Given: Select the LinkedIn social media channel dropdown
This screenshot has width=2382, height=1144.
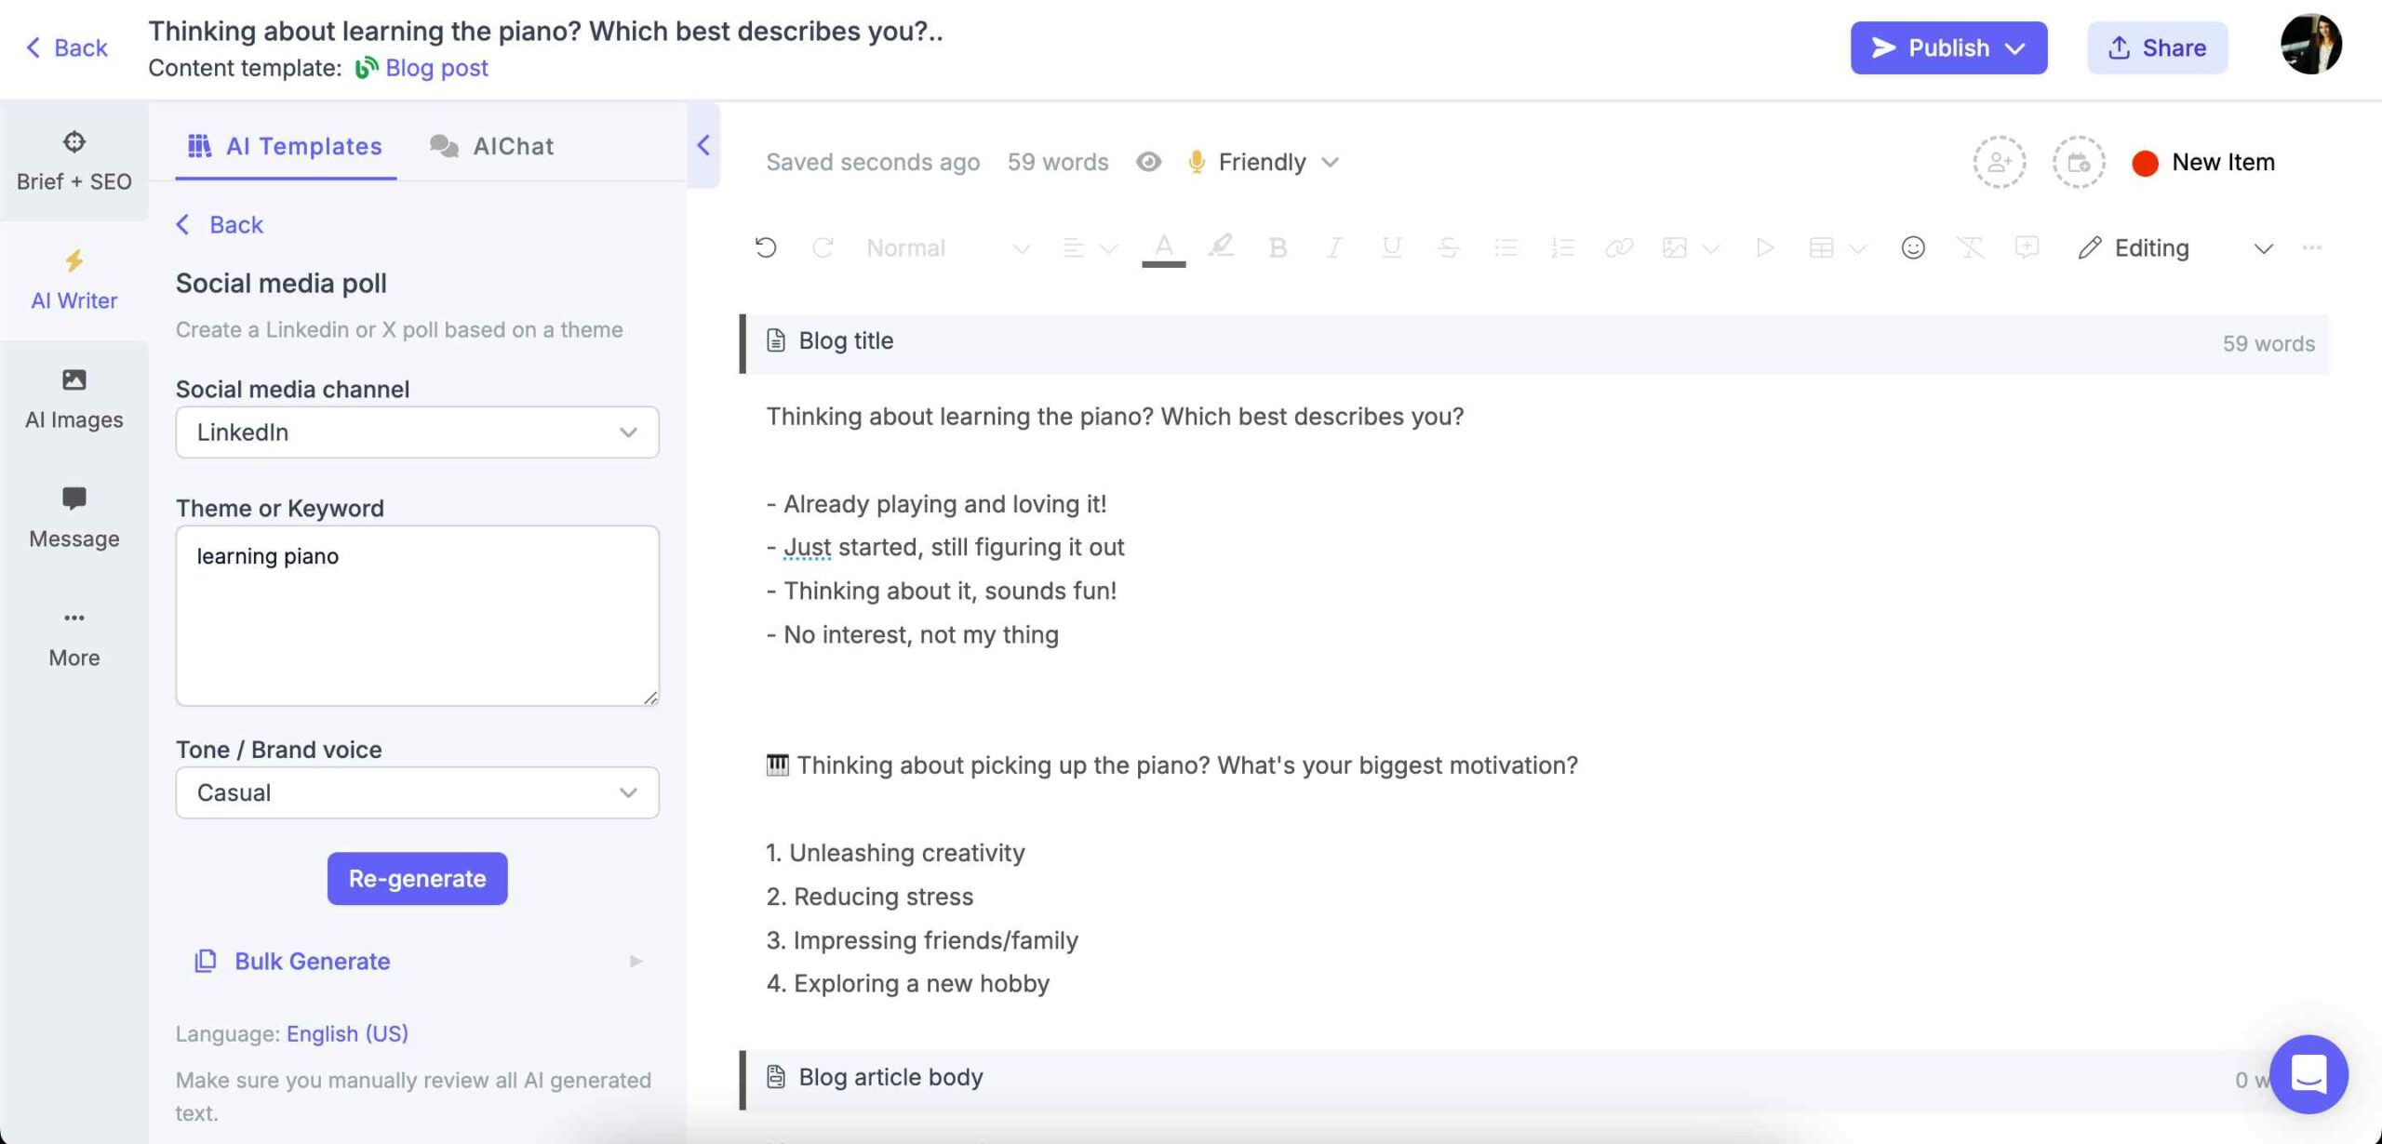Looking at the screenshot, I should [416, 432].
